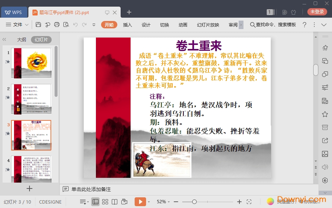The height and width of the screenshot is (208, 332).
Task: Click the 未登录 login button
Action: pyautogui.click(x=317, y=12)
